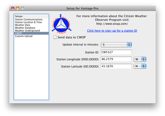This screenshot has width=165, height=116.
Task: Open the Weather Database setup
Action: click(x=31, y=28)
